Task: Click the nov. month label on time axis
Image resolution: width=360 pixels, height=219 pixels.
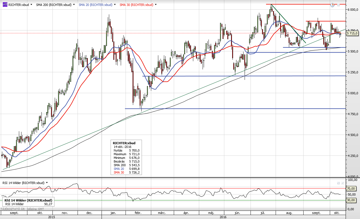Action: pyautogui.click(x=65, y=213)
